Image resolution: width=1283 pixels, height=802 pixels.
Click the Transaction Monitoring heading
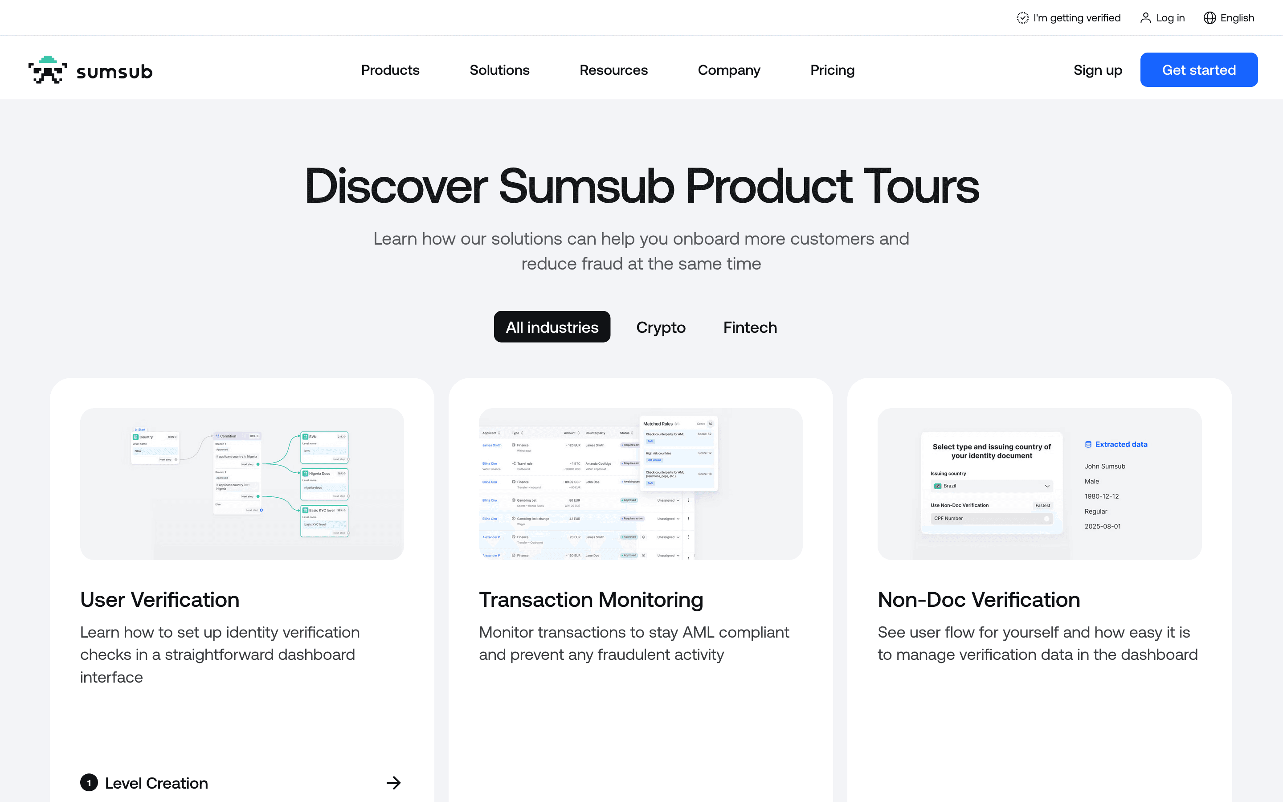click(x=591, y=599)
